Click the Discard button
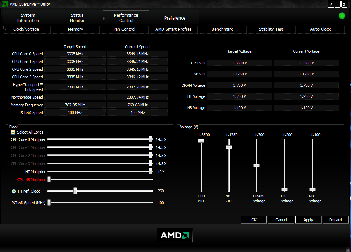Image resolution: width=351 pixels, height=252 pixels. (336, 219)
